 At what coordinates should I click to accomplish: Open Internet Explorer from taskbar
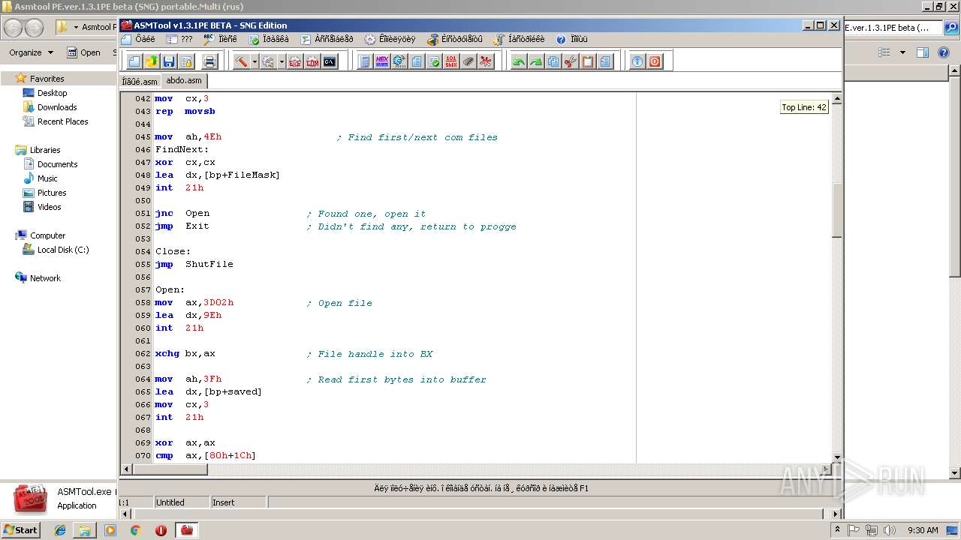coord(60,529)
